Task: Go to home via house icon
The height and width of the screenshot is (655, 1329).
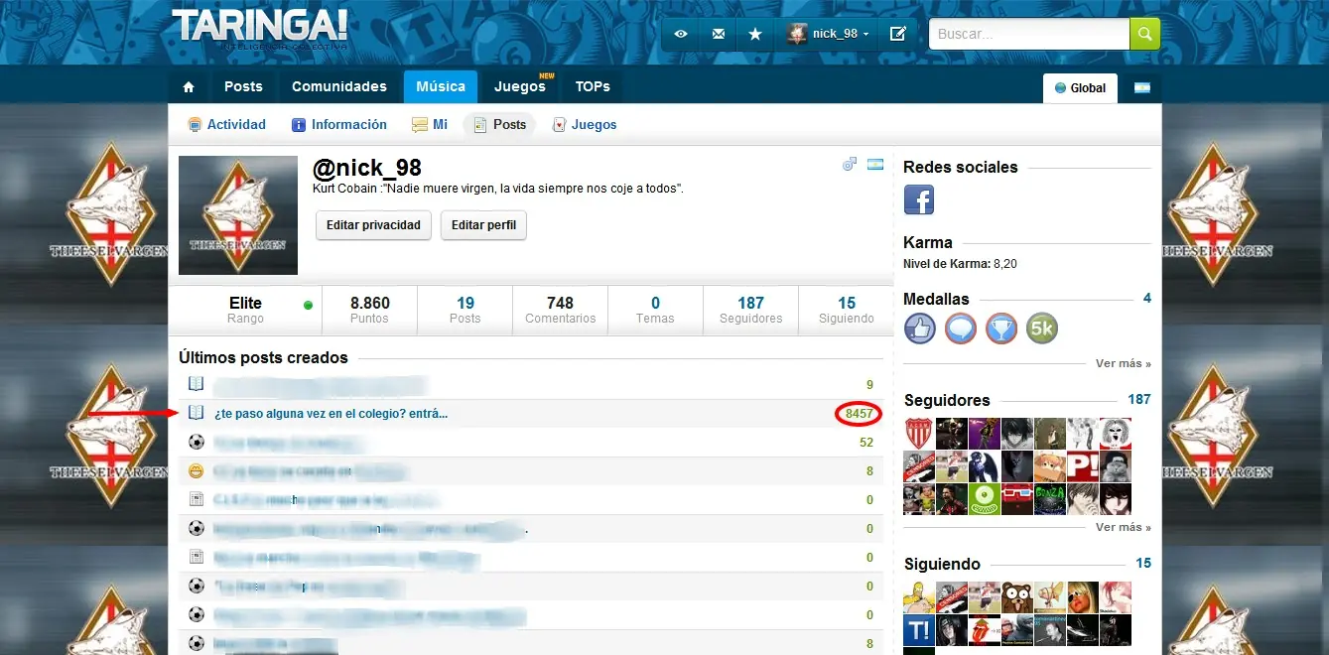Action: 189,87
